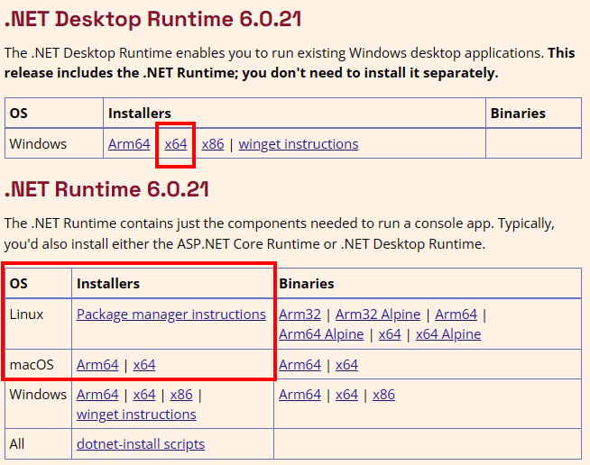Open dotnet-install scripts link
The height and width of the screenshot is (465, 590).
point(141,444)
